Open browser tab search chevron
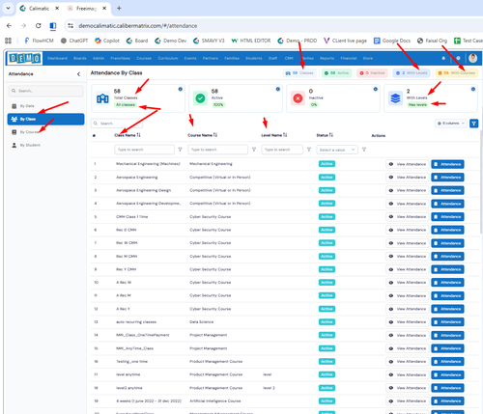 8,9
